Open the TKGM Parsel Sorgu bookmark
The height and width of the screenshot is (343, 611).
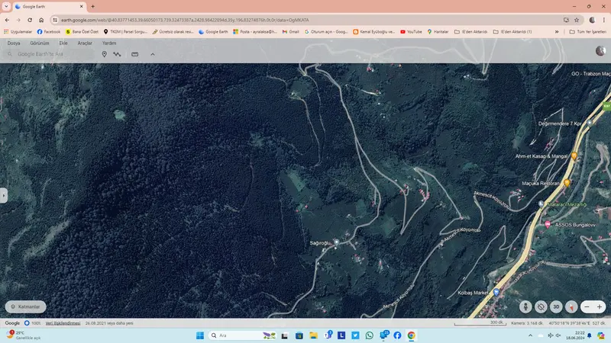coord(125,31)
